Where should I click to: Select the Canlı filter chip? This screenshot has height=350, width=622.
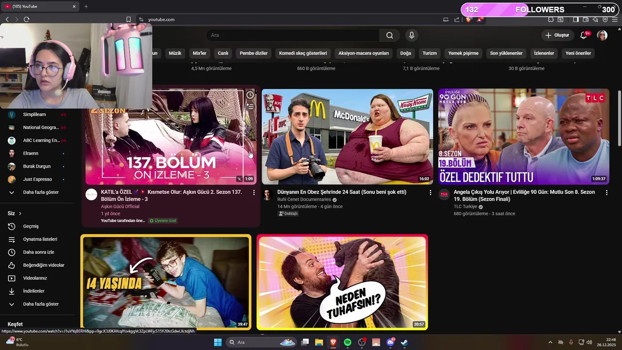click(x=223, y=53)
